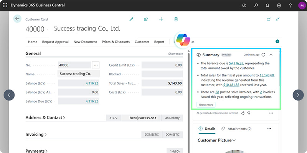Open search with the magnifier icon
This screenshot has height=153, width=307.
pos(256,6)
